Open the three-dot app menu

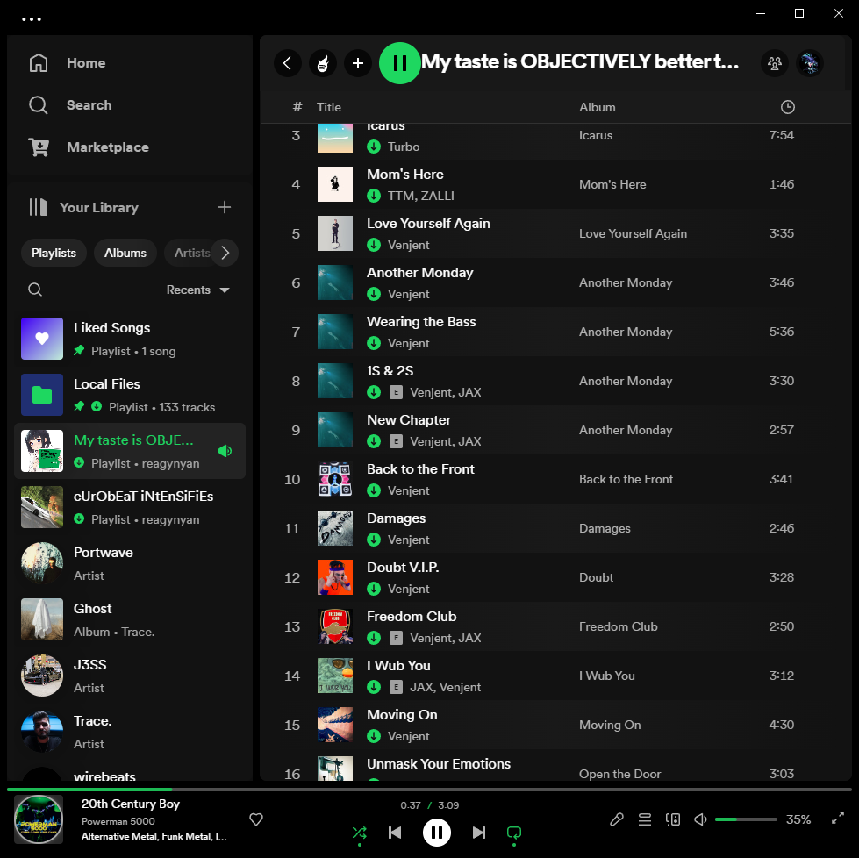pyautogui.click(x=32, y=19)
